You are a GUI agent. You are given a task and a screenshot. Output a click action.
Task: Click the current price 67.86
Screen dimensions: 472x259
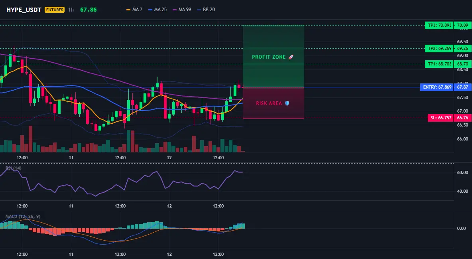(88, 10)
